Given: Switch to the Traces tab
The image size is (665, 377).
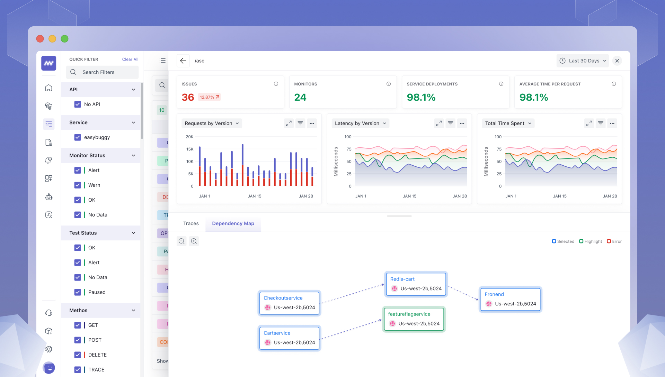Looking at the screenshot, I should [191, 223].
